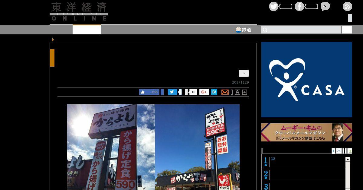Open ranking item number 2
The width and height of the screenshot is (363, 190).
304,174
